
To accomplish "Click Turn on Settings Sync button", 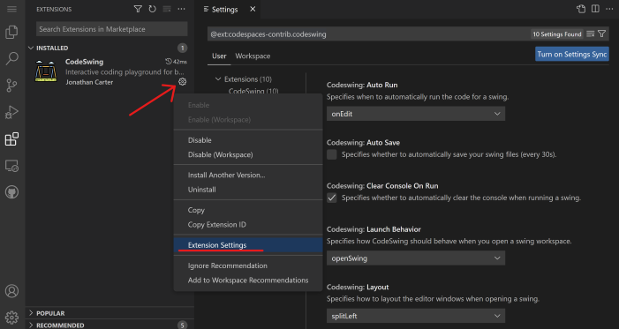I will tap(572, 54).
